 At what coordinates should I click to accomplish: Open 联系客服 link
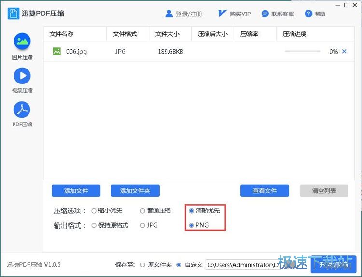pyautogui.click(x=282, y=14)
